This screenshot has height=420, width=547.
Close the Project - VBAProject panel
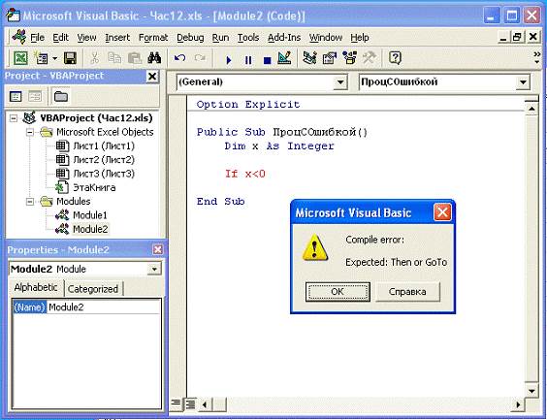point(152,76)
